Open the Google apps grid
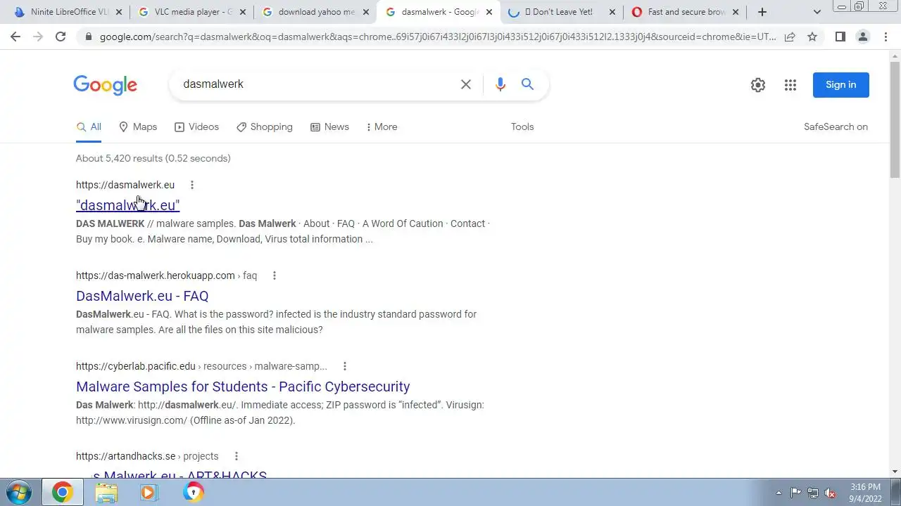 (790, 85)
